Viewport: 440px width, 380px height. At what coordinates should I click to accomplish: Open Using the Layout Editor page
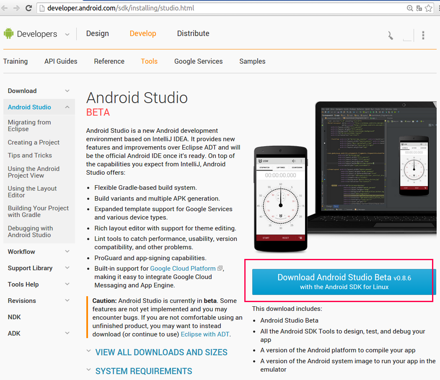(x=32, y=192)
